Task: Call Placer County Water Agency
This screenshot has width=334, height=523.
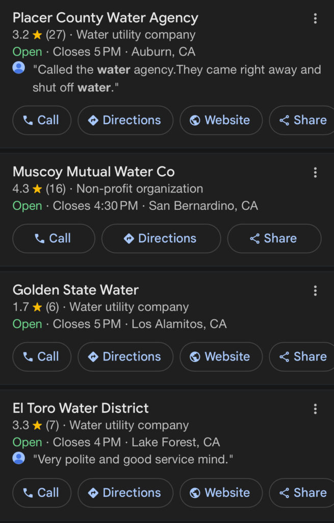Action: click(x=41, y=121)
